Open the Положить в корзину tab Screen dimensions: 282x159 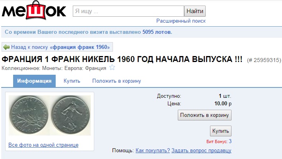(x=117, y=81)
